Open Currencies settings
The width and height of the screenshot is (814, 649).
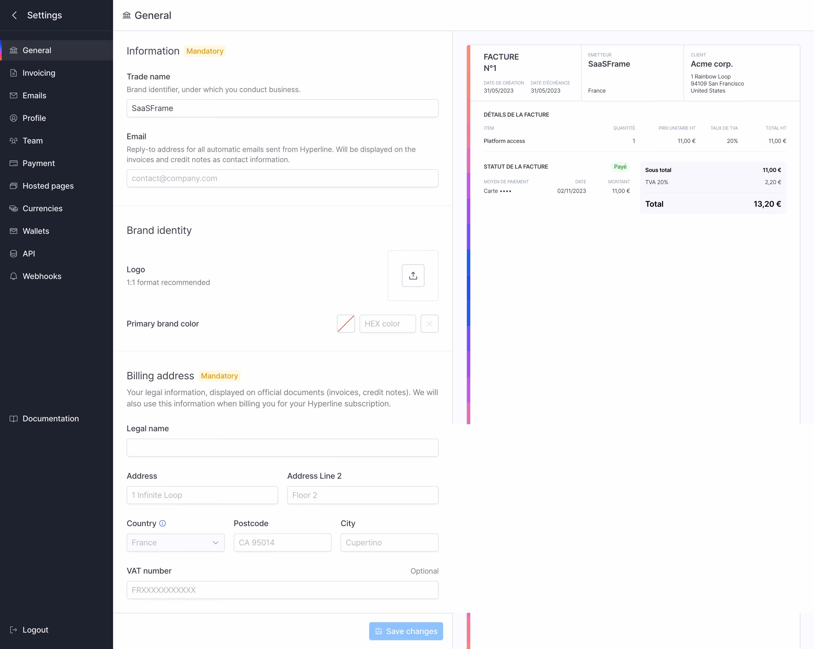[x=57, y=209]
